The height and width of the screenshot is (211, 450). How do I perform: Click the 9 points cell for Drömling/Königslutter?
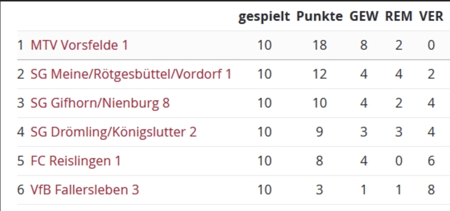tap(320, 132)
